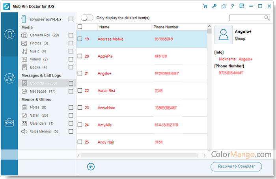Image resolution: width=276 pixels, height=179 pixels.
Task: Click the horizontal scrollbar under contact list
Action: click(x=142, y=155)
